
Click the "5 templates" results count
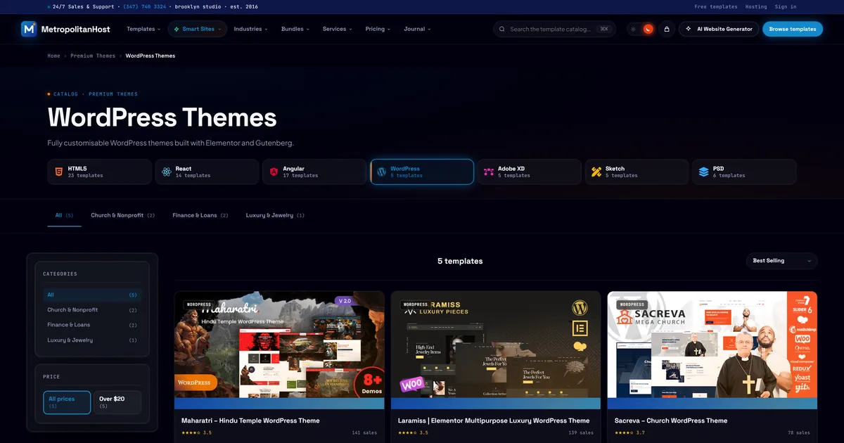pyautogui.click(x=460, y=261)
